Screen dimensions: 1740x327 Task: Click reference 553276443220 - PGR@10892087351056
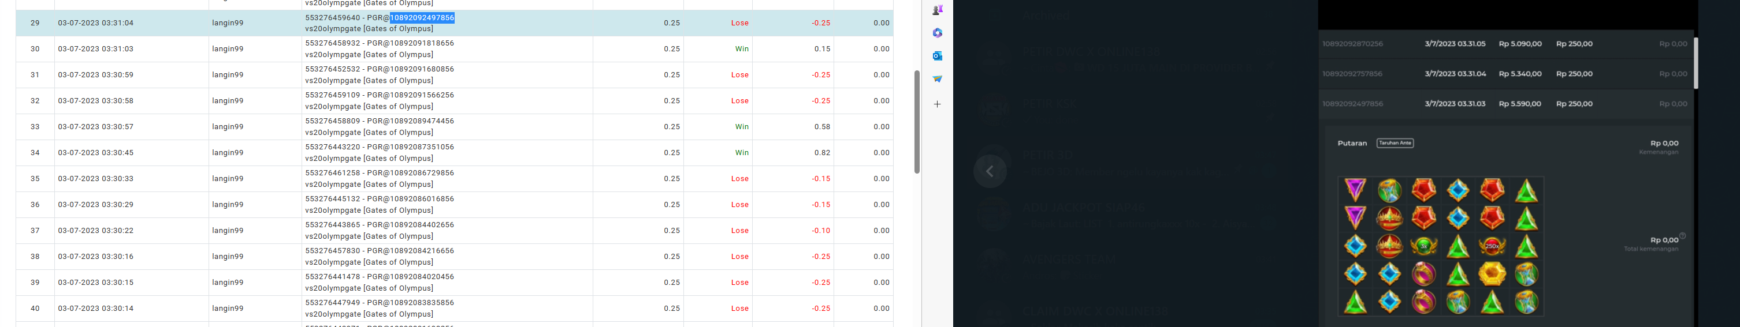[380, 147]
